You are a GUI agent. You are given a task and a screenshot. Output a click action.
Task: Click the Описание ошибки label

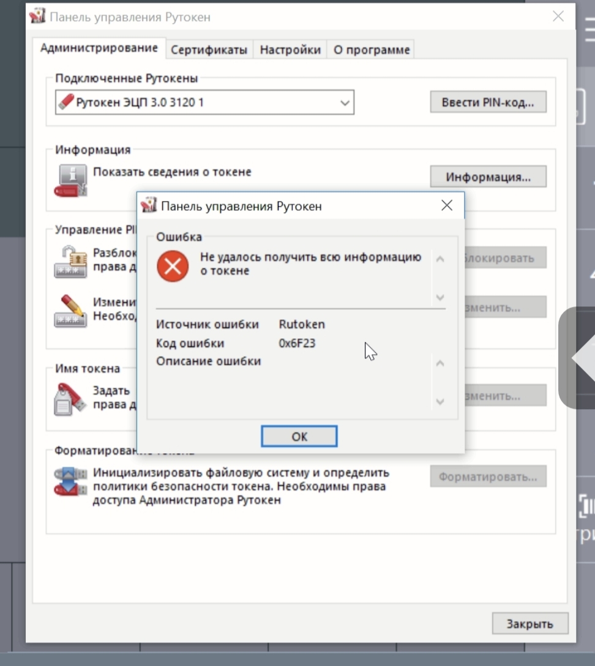pos(208,361)
